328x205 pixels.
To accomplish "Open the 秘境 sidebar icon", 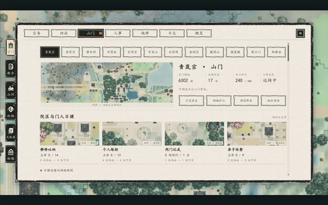I will coord(11,154).
